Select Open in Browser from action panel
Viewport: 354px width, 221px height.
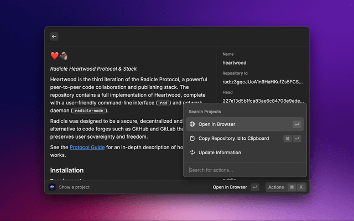click(x=217, y=124)
